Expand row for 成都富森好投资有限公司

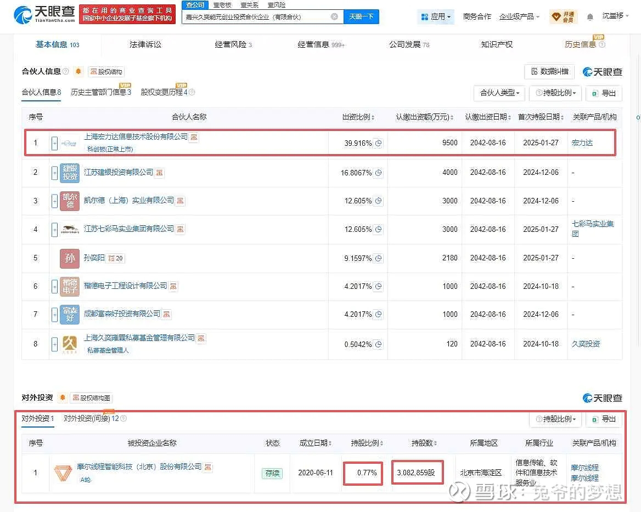54,315
